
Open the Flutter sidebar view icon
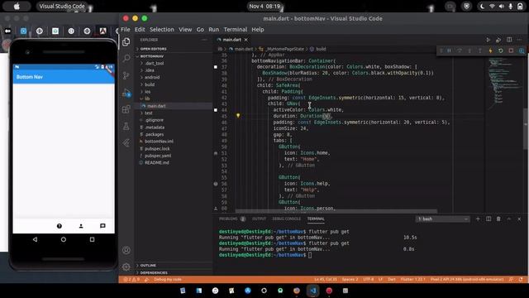pos(126,143)
